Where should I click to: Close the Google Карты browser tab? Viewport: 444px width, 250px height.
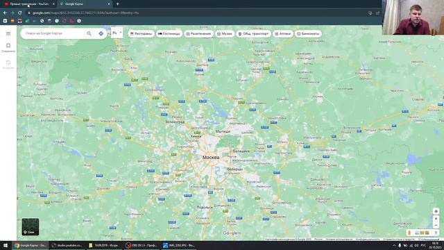[109, 4]
